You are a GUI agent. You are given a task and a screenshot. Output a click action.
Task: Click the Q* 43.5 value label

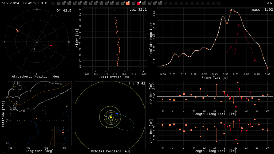(x=64, y=11)
